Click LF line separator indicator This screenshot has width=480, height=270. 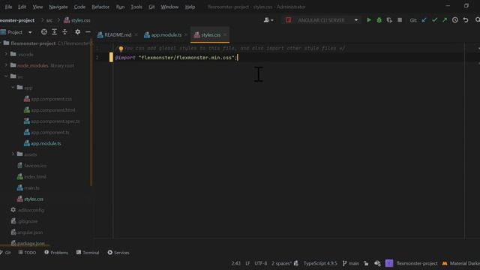tap(247, 263)
